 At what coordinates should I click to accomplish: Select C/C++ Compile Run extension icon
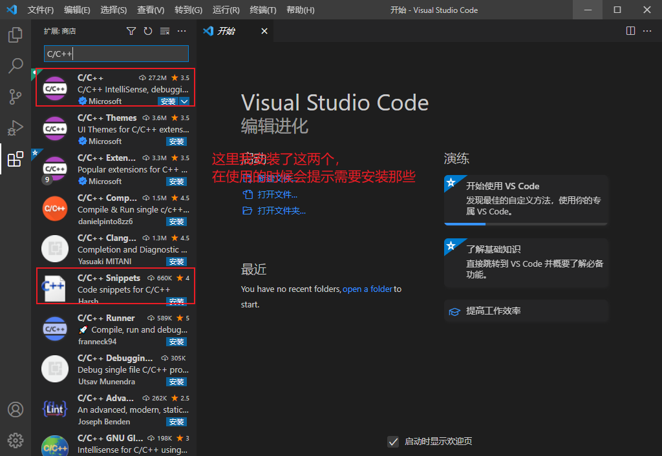[55, 209]
